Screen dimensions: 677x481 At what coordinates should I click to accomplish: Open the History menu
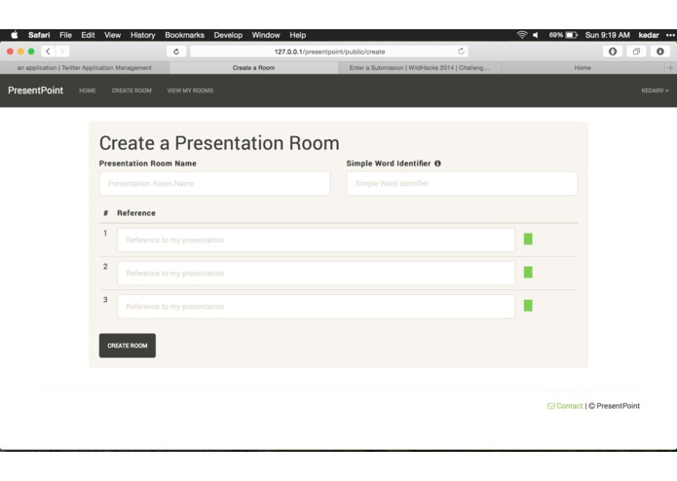142,35
